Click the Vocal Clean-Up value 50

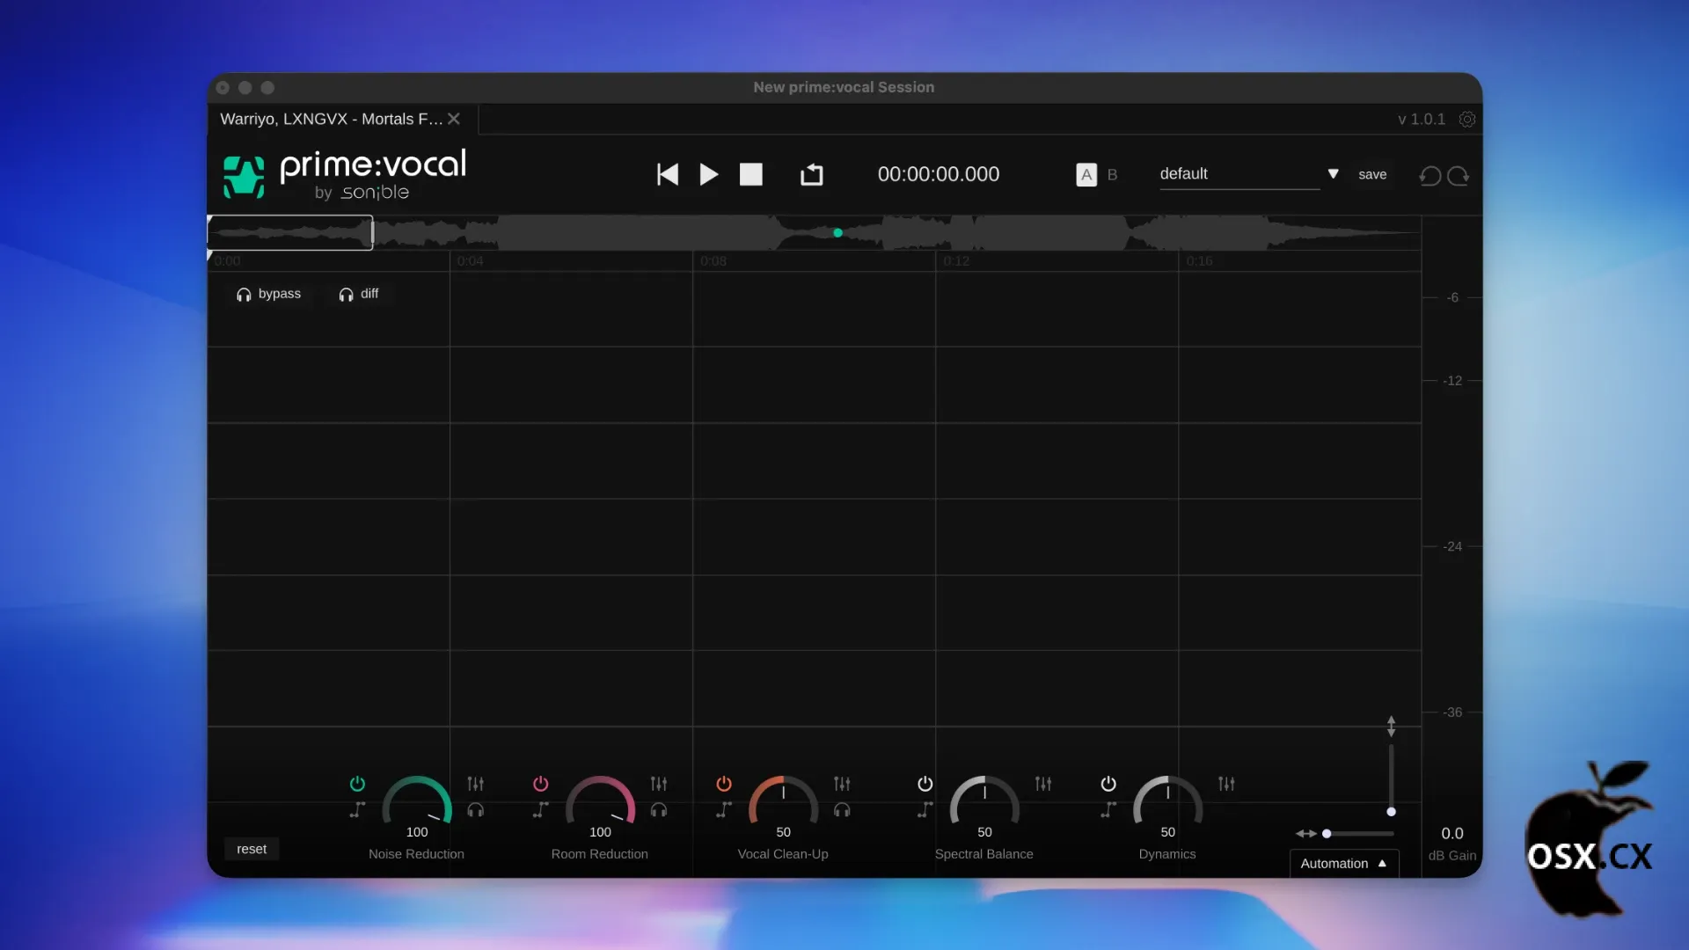(x=783, y=832)
